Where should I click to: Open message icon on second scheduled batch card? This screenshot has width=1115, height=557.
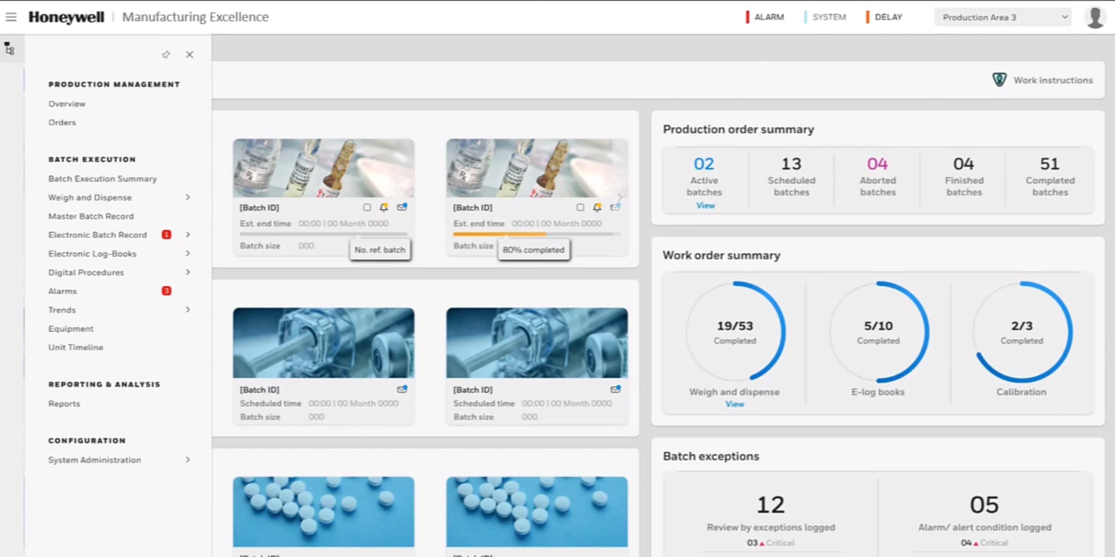[x=615, y=389]
